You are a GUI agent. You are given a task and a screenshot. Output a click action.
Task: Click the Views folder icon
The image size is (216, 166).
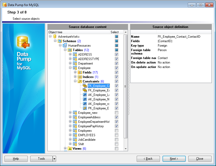(x=70, y=149)
